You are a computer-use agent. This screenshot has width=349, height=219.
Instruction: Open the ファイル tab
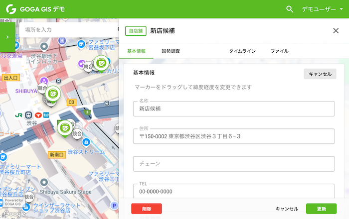279,51
